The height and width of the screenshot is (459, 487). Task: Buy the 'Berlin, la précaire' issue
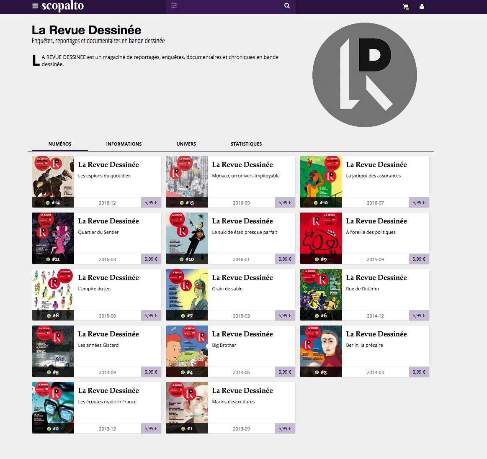click(x=419, y=372)
